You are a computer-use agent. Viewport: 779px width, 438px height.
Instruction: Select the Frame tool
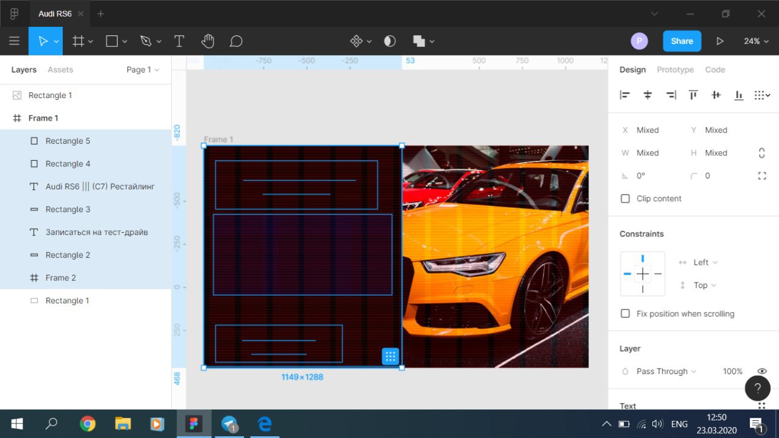click(x=78, y=41)
